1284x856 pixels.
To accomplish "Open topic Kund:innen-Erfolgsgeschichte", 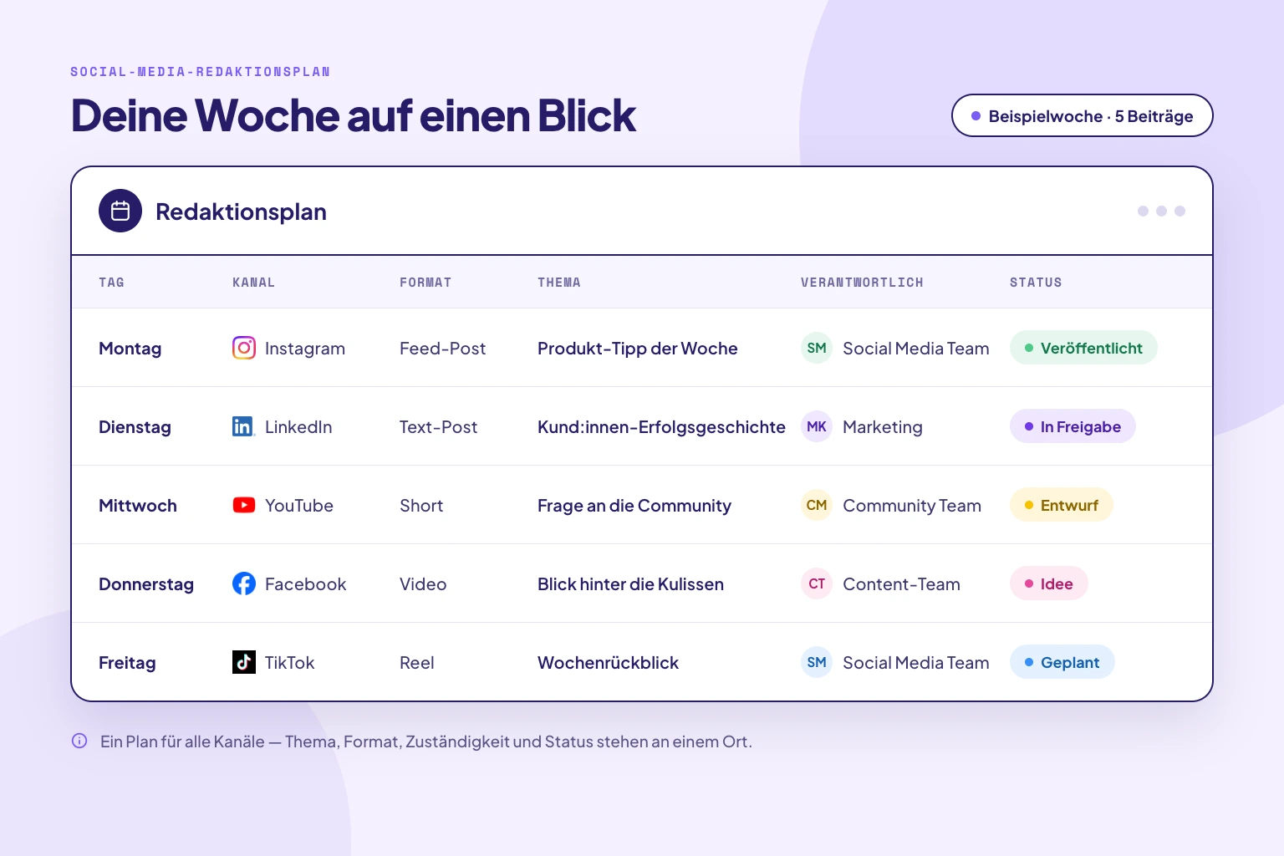I will click(661, 427).
